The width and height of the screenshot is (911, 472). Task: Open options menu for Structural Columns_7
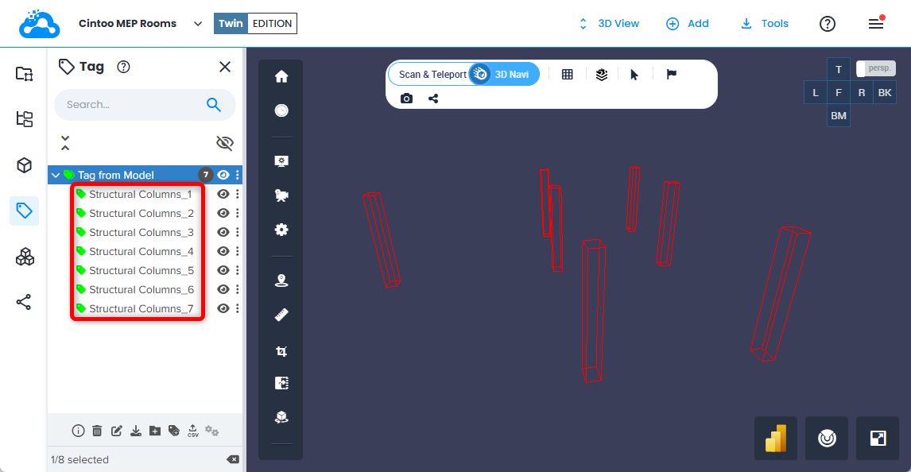coord(237,309)
